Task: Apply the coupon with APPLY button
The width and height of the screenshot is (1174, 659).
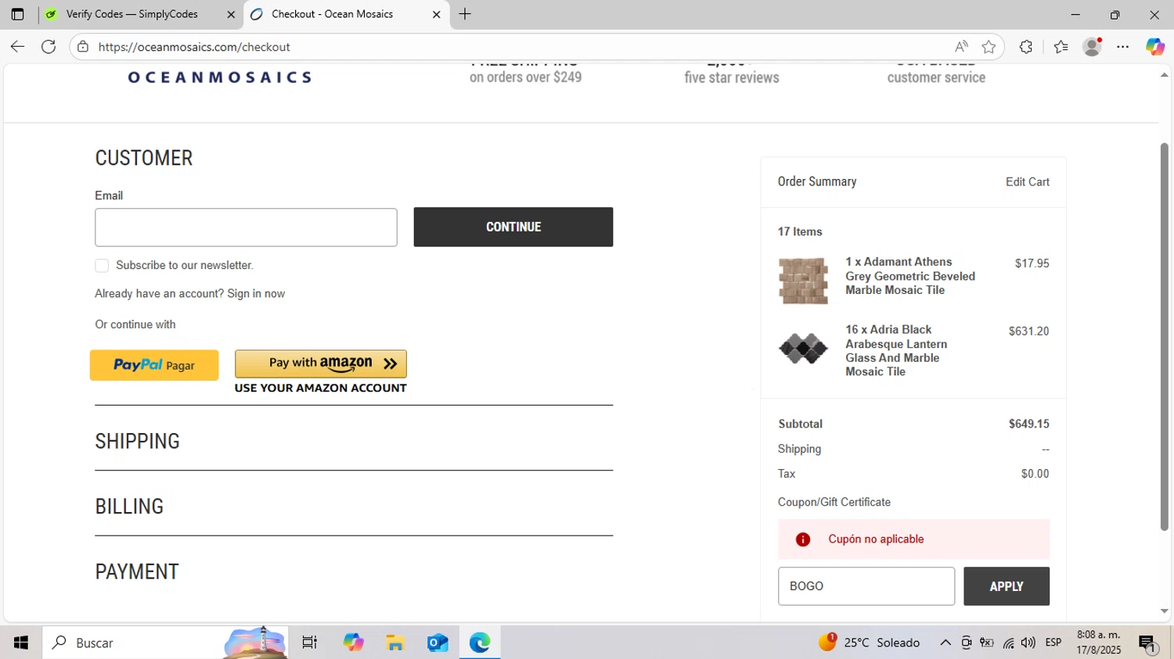Action: 1007,586
